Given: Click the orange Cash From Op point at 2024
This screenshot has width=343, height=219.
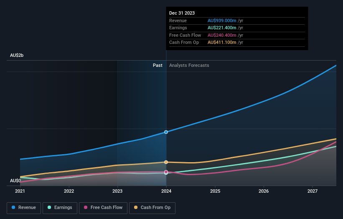Looking at the screenshot, I should (166, 162).
